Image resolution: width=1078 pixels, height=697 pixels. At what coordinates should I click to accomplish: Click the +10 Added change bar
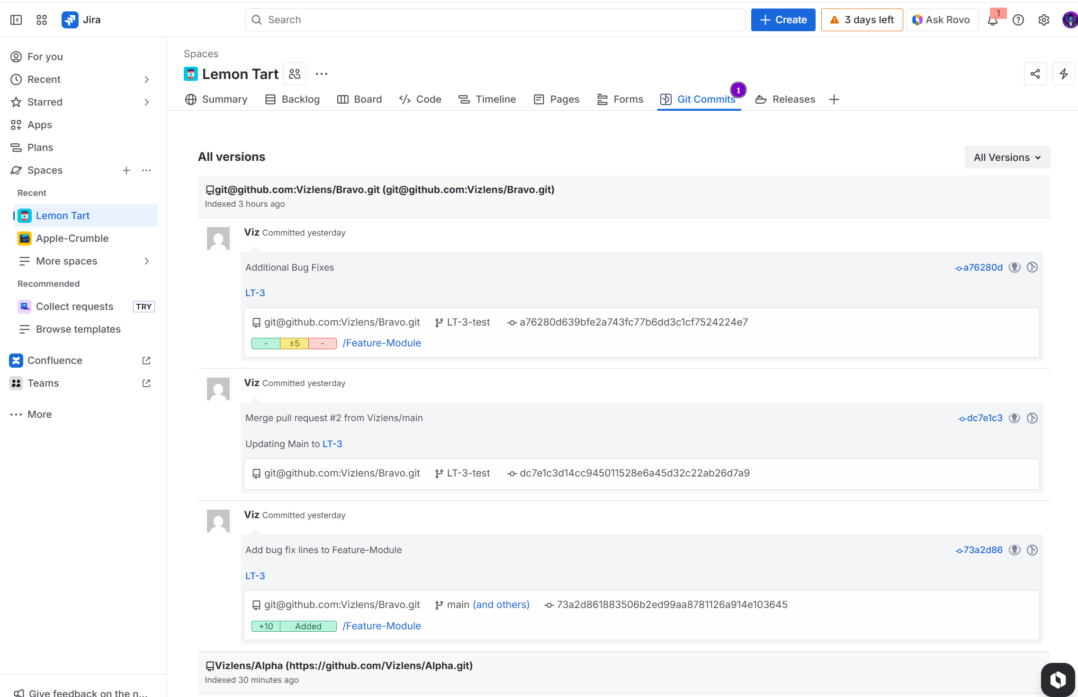click(294, 626)
